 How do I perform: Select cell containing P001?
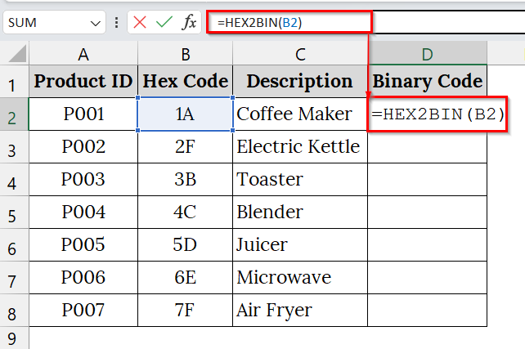pos(83,114)
